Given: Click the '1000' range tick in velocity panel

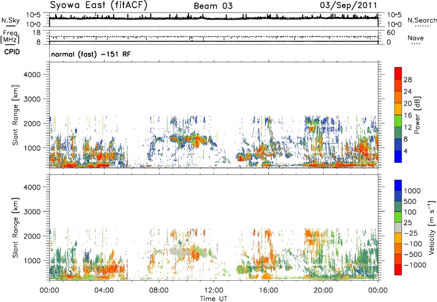Looking at the screenshot, I should click(x=32, y=260).
